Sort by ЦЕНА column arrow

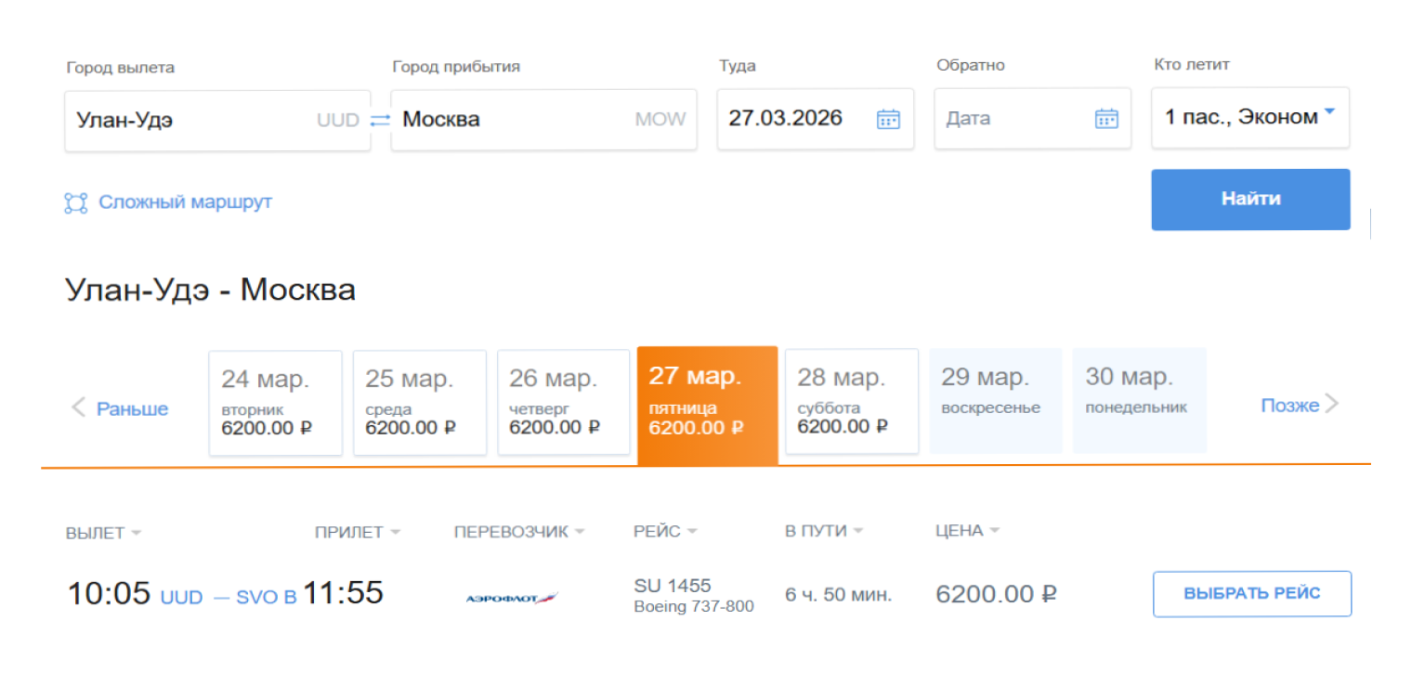pyautogui.click(x=994, y=532)
